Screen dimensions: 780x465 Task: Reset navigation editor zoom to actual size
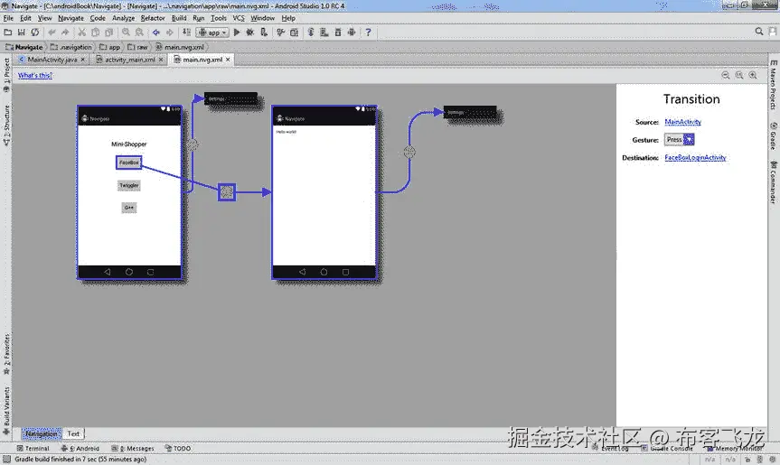[739, 75]
